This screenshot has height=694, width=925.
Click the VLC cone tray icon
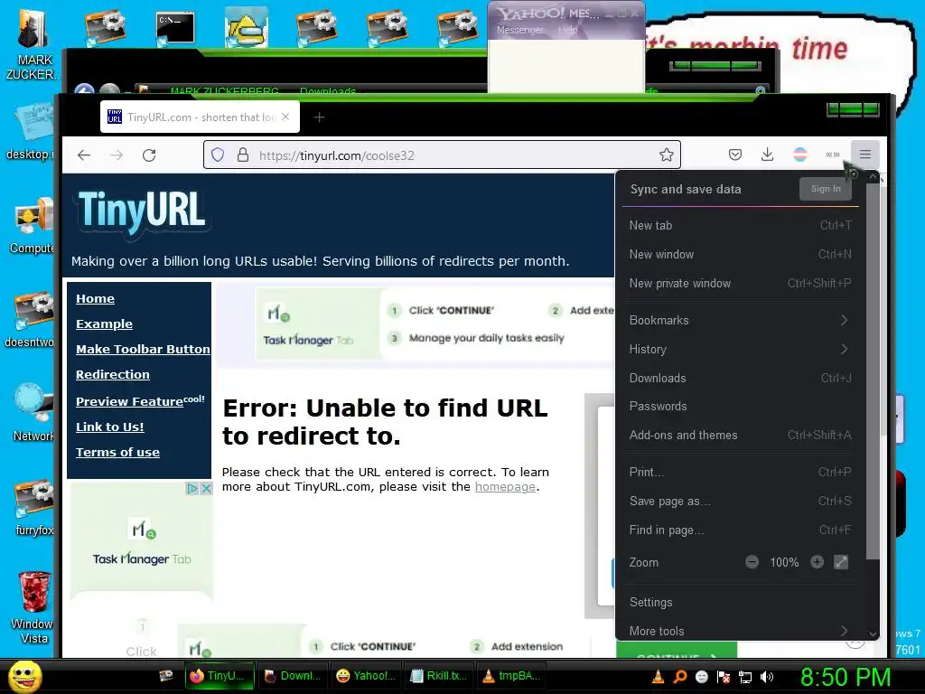click(x=658, y=677)
